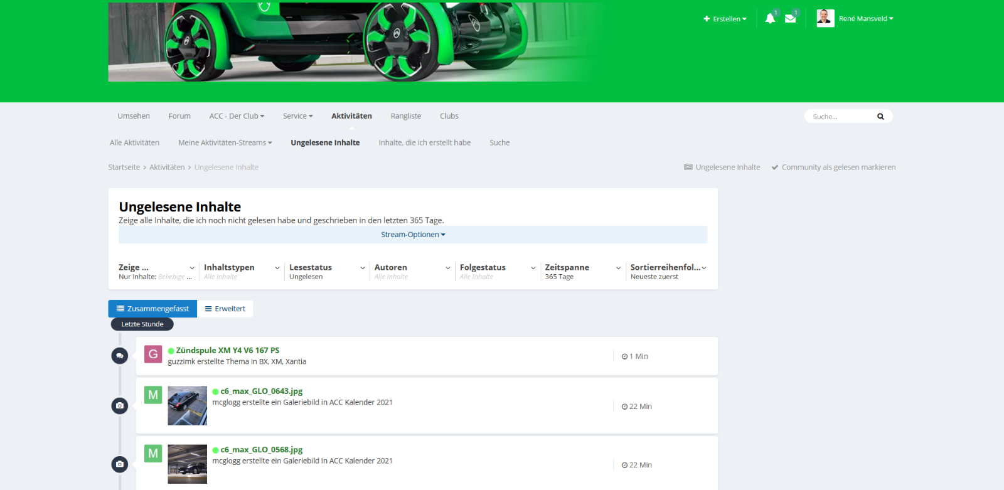This screenshot has width=1004, height=490.
Task: Open the Sortierreihenfolge filter dropdown
Action: pos(668,272)
